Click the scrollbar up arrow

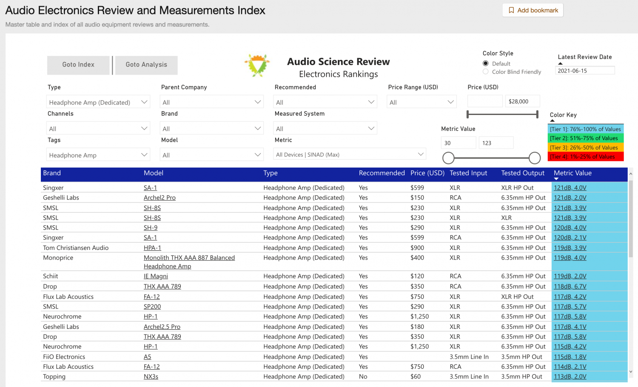click(x=631, y=174)
